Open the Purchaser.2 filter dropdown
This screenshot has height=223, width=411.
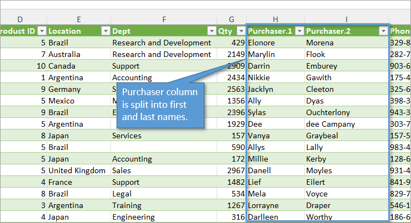coord(382,31)
